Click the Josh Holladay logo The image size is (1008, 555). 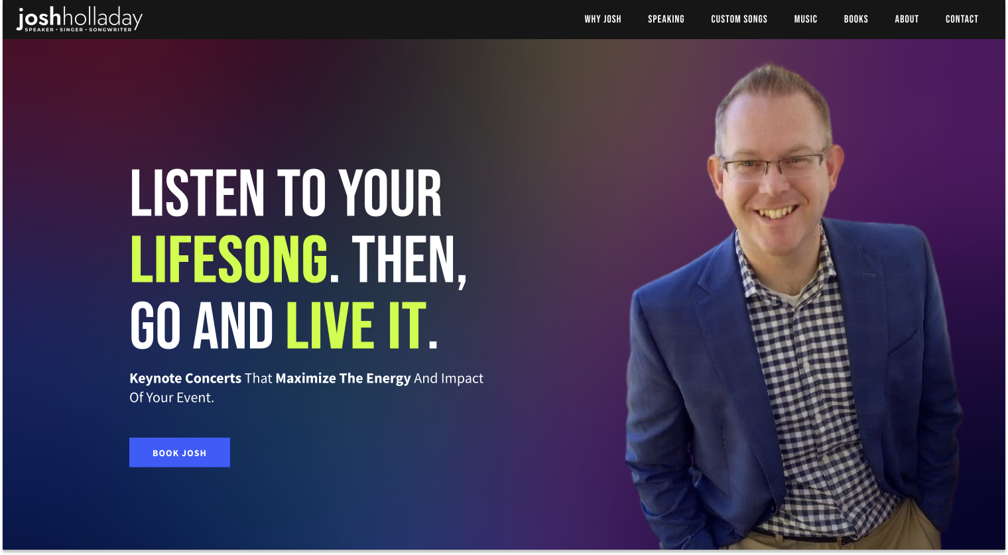click(x=80, y=19)
